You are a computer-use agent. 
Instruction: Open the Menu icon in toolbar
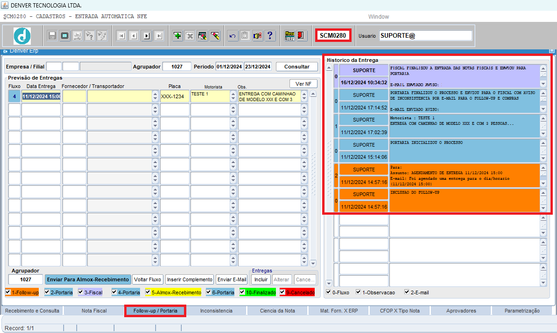tap(289, 36)
